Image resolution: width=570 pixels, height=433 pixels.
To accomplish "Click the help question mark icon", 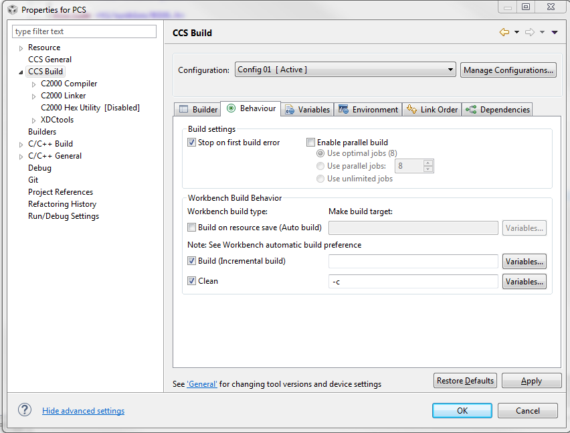I will pos(25,410).
